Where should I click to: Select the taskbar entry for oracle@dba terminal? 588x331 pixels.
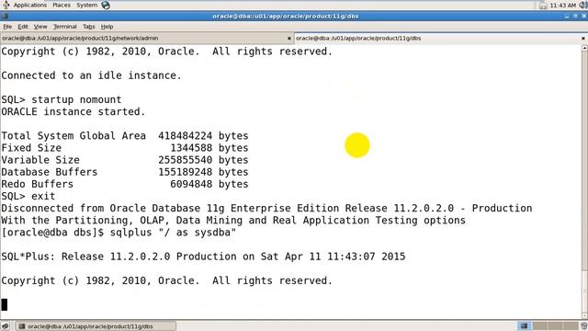click(96, 326)
